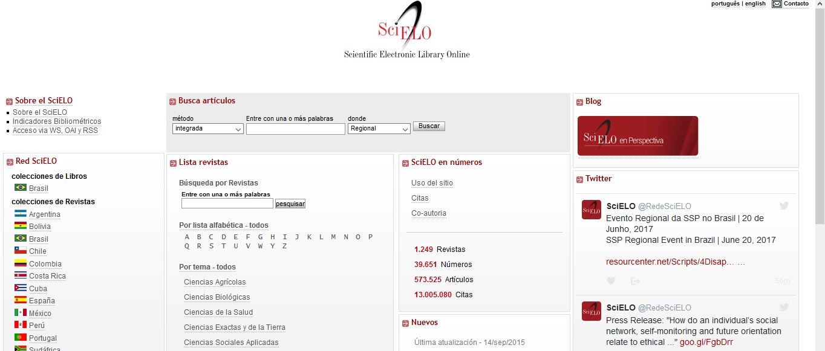825x351 pixels.
Task: Open Ciencias Agrícolas theme link
Action: (215, 282)
